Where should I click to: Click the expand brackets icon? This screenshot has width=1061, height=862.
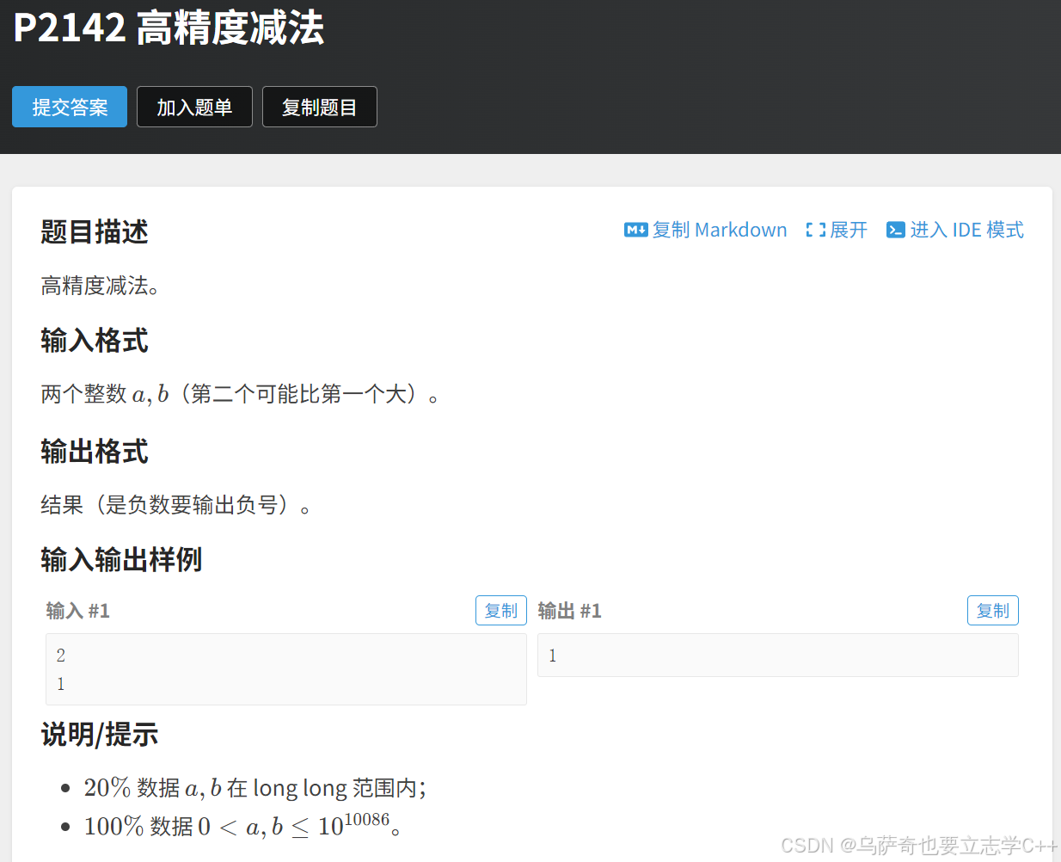coord(815,230)
